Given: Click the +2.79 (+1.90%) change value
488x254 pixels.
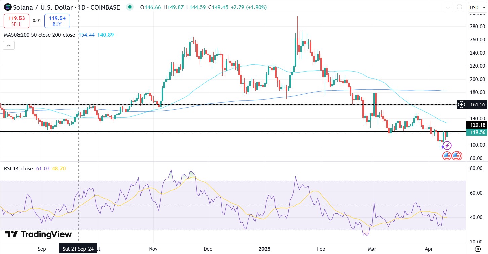Looking at the screenshot, I should tap(249, 7).
